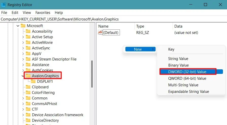The height and width of the screenshot is (125, 227).
Task: Click the registry path address bar
Action: point(113,19)
